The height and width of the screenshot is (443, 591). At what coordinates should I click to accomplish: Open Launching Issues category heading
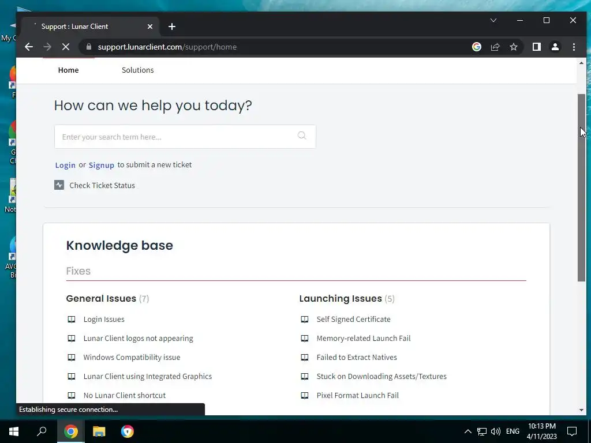click(x=341, y=298)
